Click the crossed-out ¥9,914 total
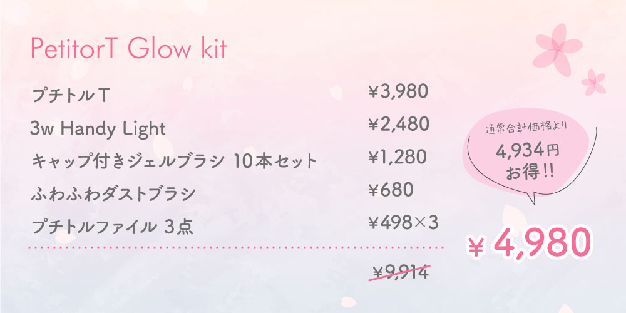 (401, 272)
